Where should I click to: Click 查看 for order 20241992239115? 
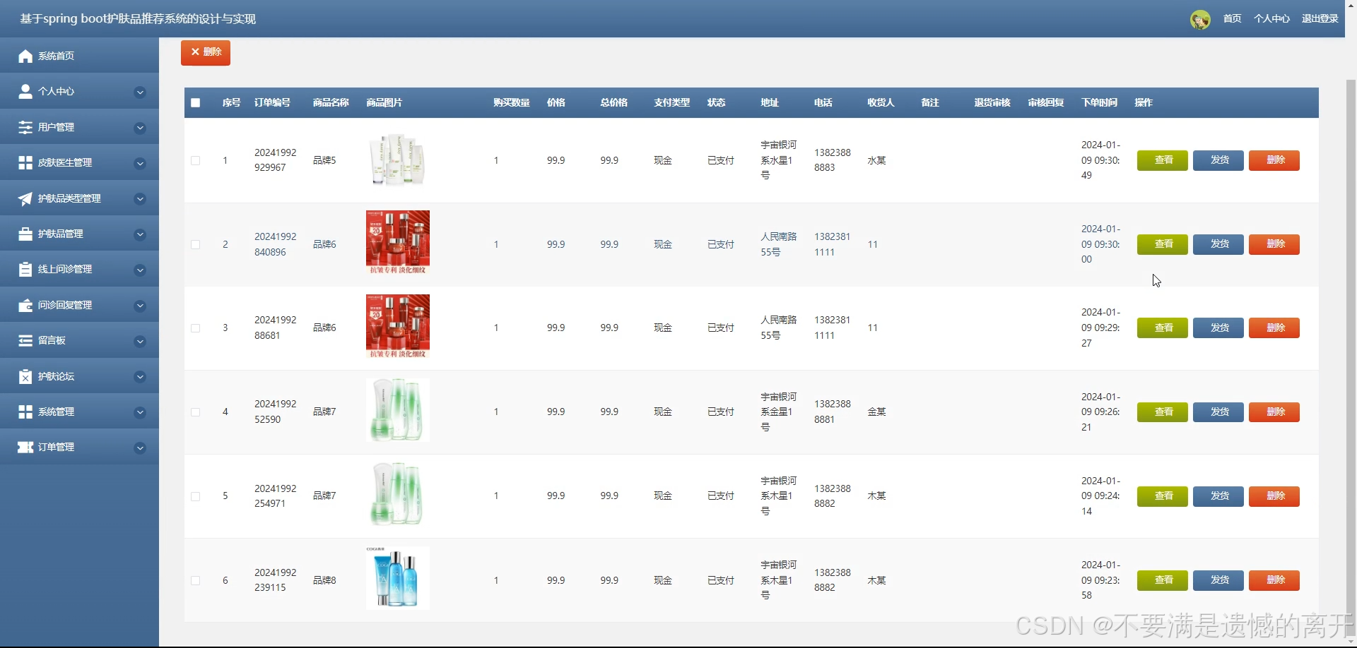click(x=1162, y=580)
